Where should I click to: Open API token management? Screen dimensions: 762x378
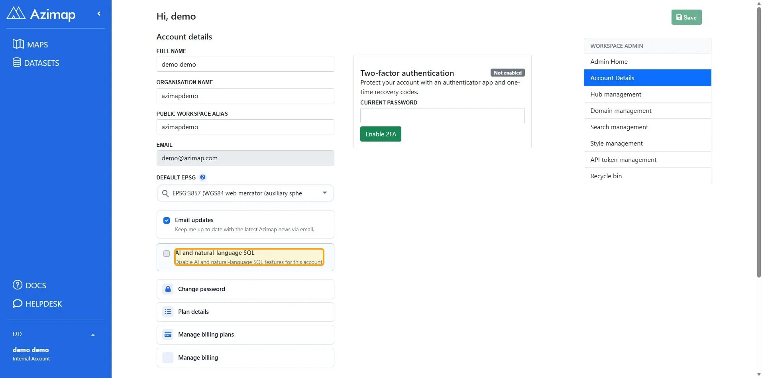pyautogui.click(x=647, y=159)
